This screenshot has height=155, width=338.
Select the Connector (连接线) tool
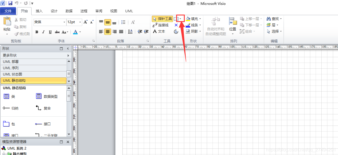click(x=161, y=25)
